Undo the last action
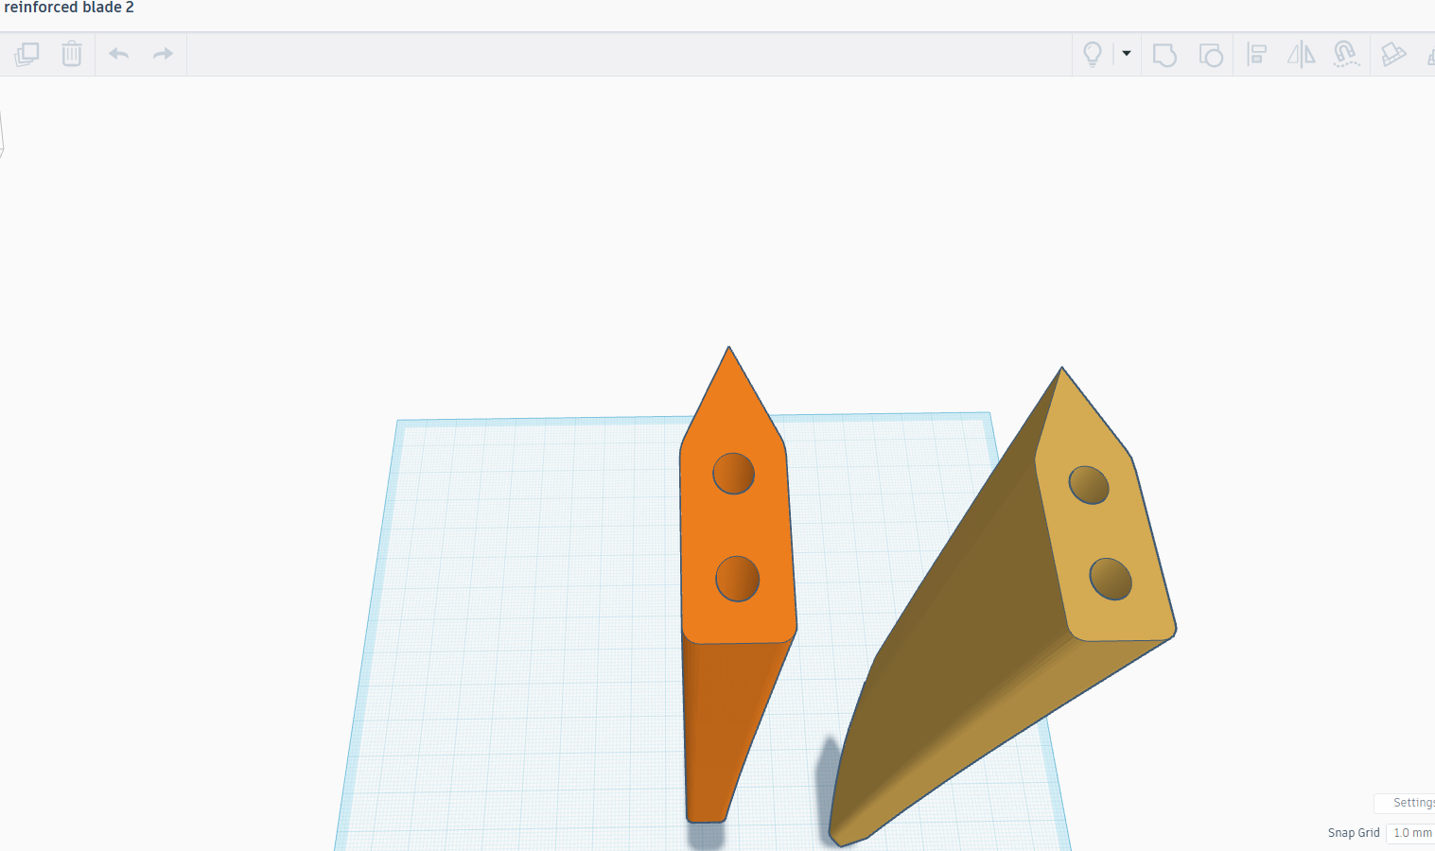This screenshot has height=851, width=1435. pos(118,54)
